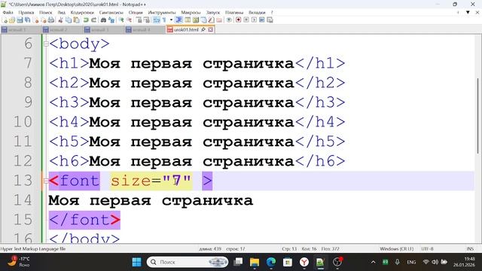Open the Файл menu

point(8,13)
